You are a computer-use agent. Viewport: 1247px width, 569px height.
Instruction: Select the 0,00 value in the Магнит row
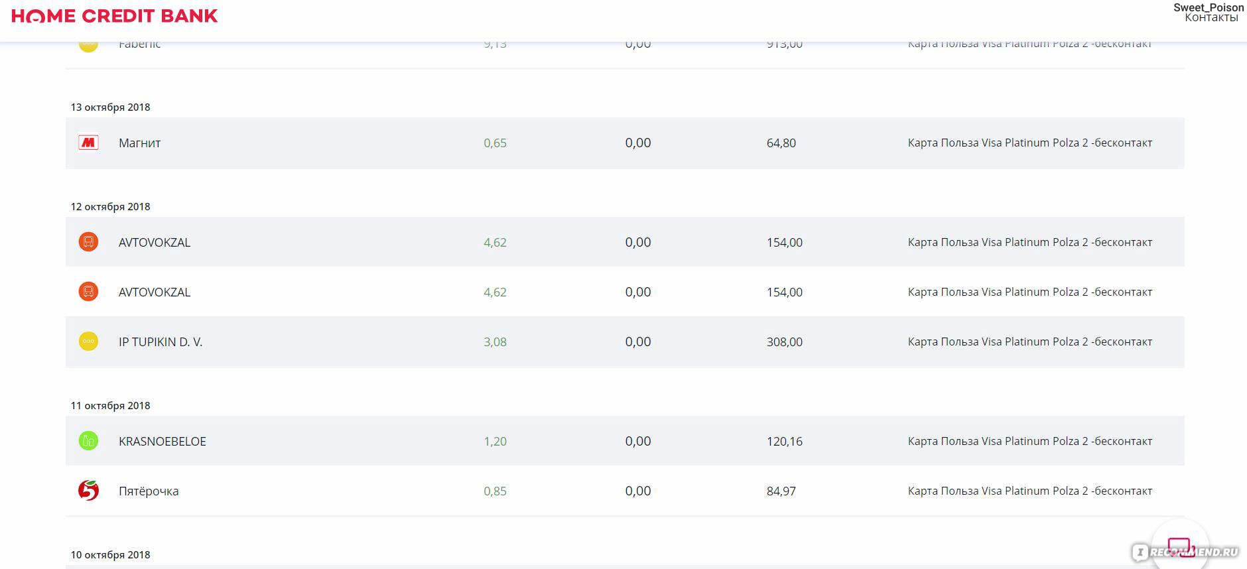(638, 143)
